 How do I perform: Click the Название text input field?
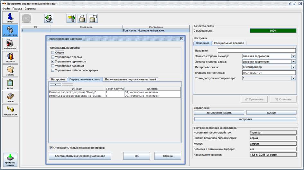(256, 51)
